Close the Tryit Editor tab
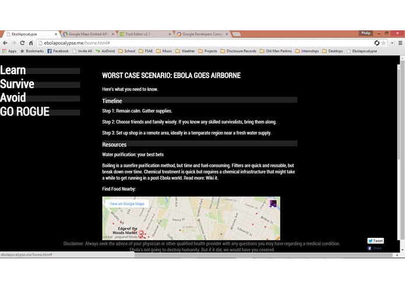Screen dimensions: 405x288 [170, 34]
